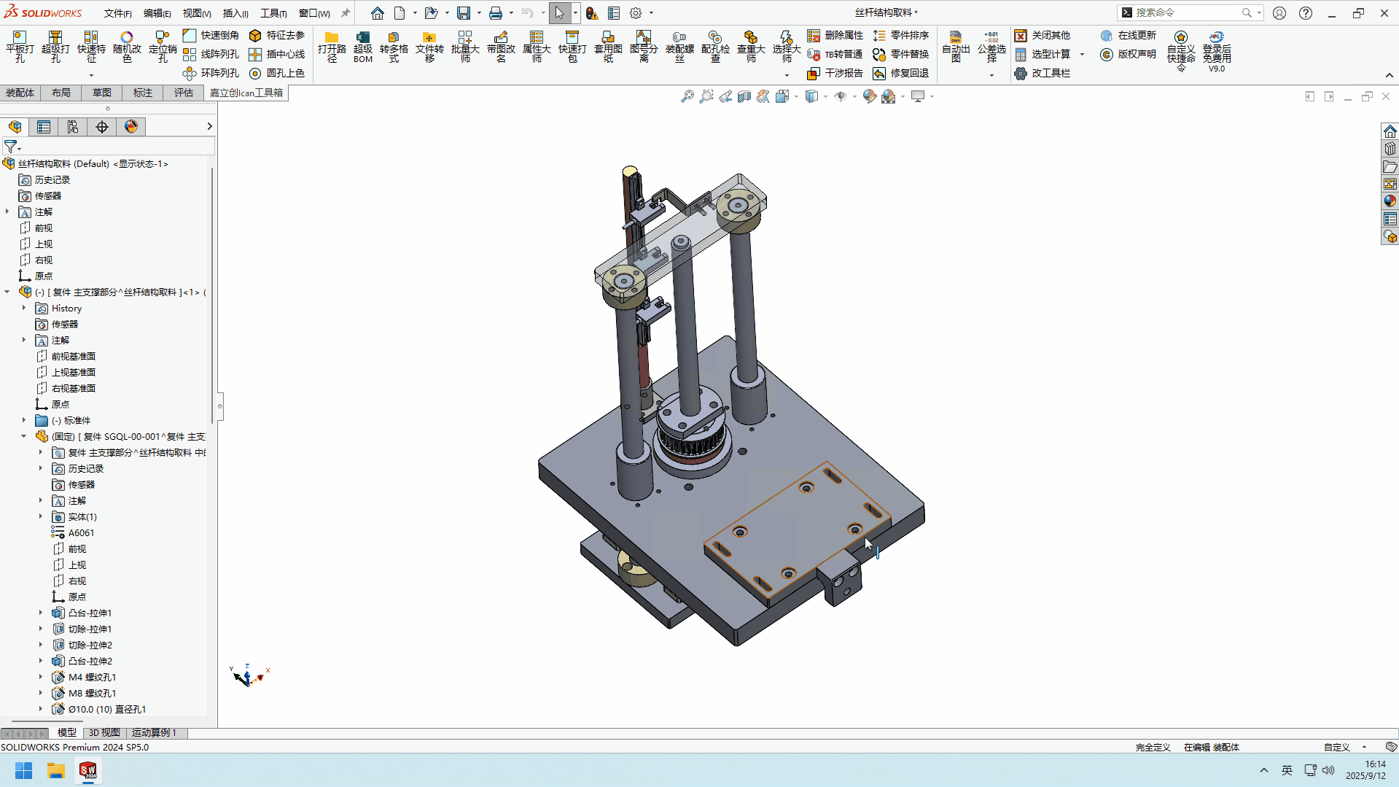This screenshot has height=787, width=1399.
Task: Collapse the ribbon with the chevron arrow
Action: 1389,75
